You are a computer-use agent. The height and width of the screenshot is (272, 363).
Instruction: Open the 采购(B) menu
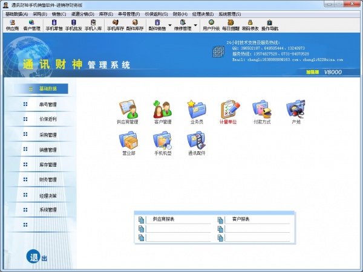pyautogui.click(x=40, y=14)
